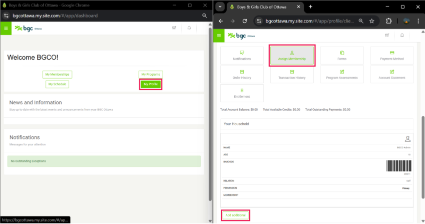Viewport: 425px width, 224px height.
Task: Reload the page in right Chrome window
Action: pos(244,21)
